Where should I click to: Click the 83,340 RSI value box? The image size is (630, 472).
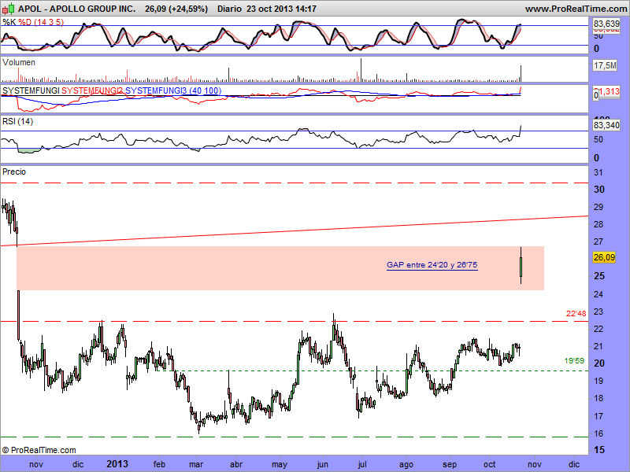click(x=606, y=125)
